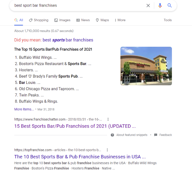Focus the search input field
Viewport: 192px width, 176px height.
[78, 5]
